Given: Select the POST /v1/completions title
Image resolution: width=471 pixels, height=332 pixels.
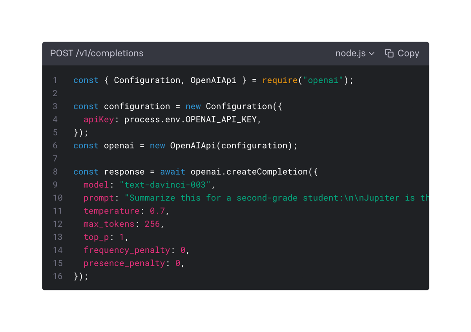Looking at the screenshot, I should click(x=97, y=53).
